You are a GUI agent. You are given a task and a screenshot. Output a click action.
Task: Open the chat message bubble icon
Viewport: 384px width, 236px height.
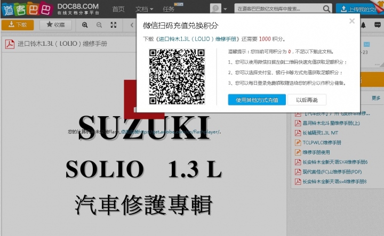point(378,25)
